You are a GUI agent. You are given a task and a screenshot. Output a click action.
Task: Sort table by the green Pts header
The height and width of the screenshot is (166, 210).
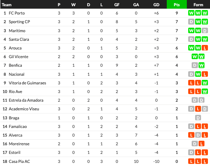(x=177, y=4)
